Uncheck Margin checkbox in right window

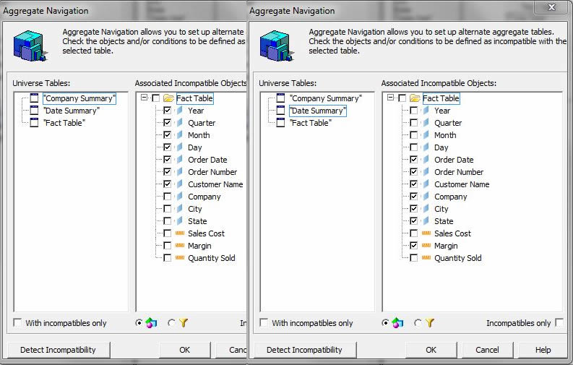(x=413, y=246)
